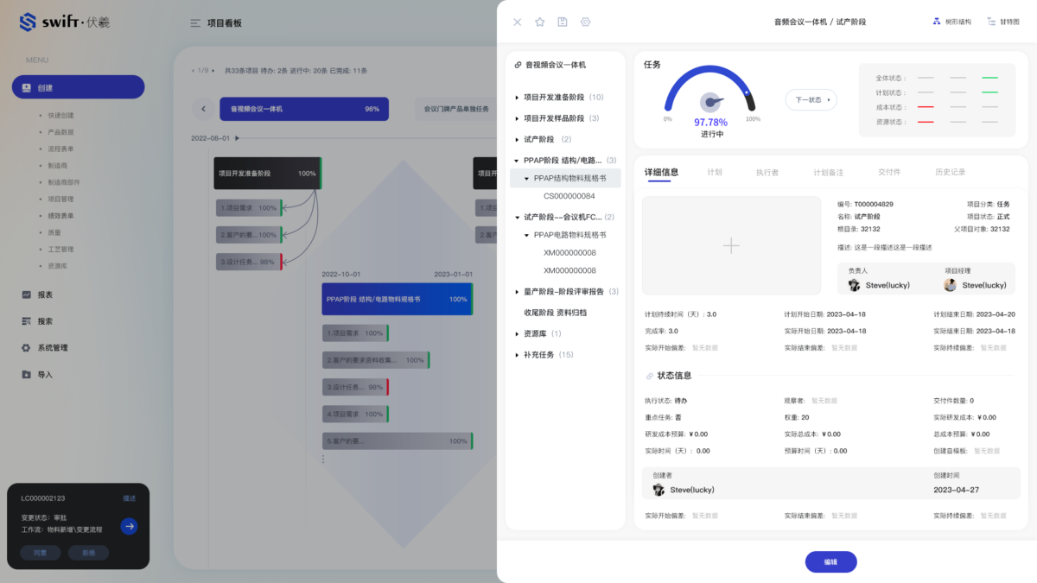
Task: Open the 下一状态 dropdown button
Action: coord(811,100)
